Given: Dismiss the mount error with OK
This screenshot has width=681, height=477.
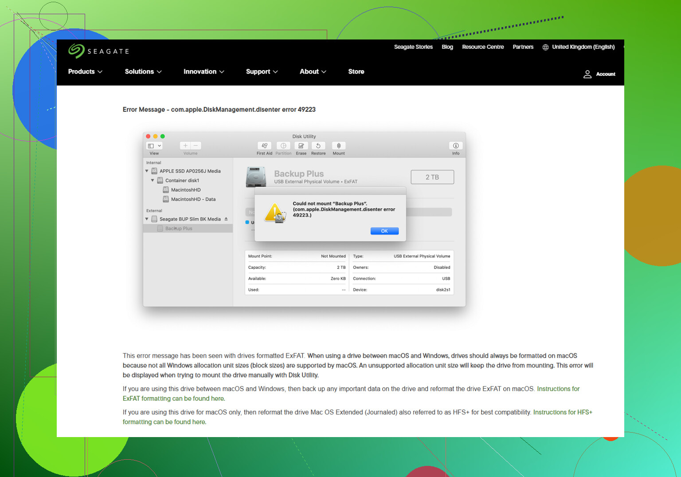Looking at the screenshot, I should [384, 231].
